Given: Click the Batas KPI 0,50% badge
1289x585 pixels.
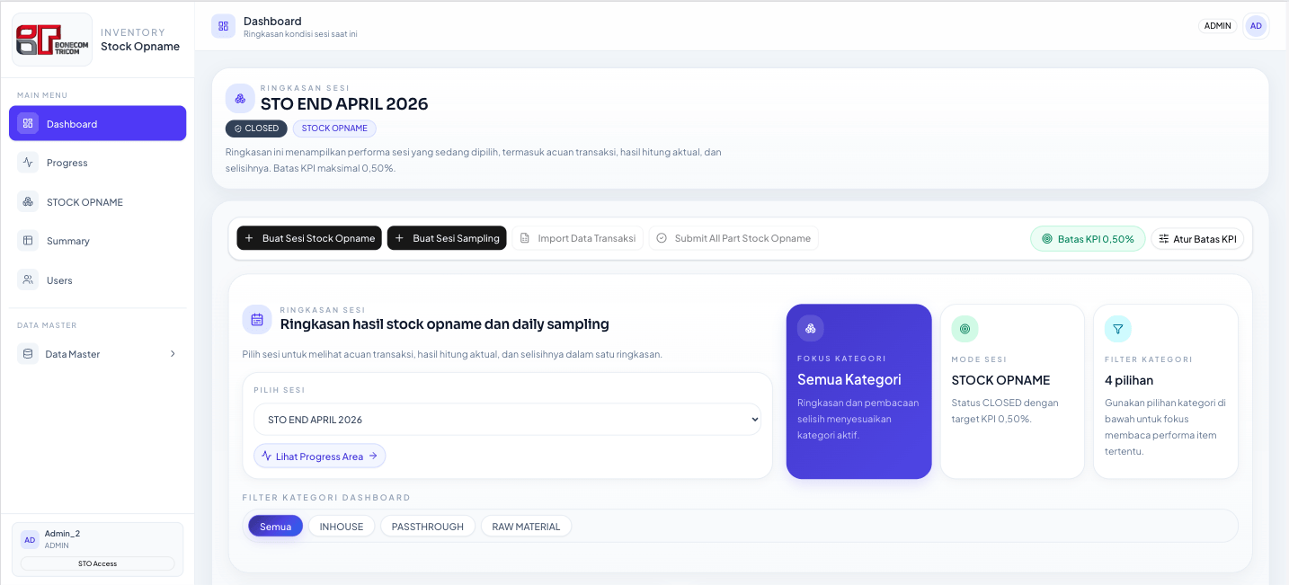Looking at the screenshot, I should coord(1088,239).
